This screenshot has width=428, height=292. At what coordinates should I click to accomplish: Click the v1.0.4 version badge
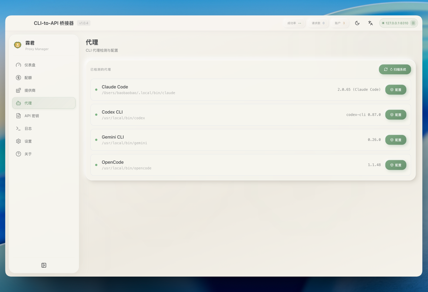point(84,23)
